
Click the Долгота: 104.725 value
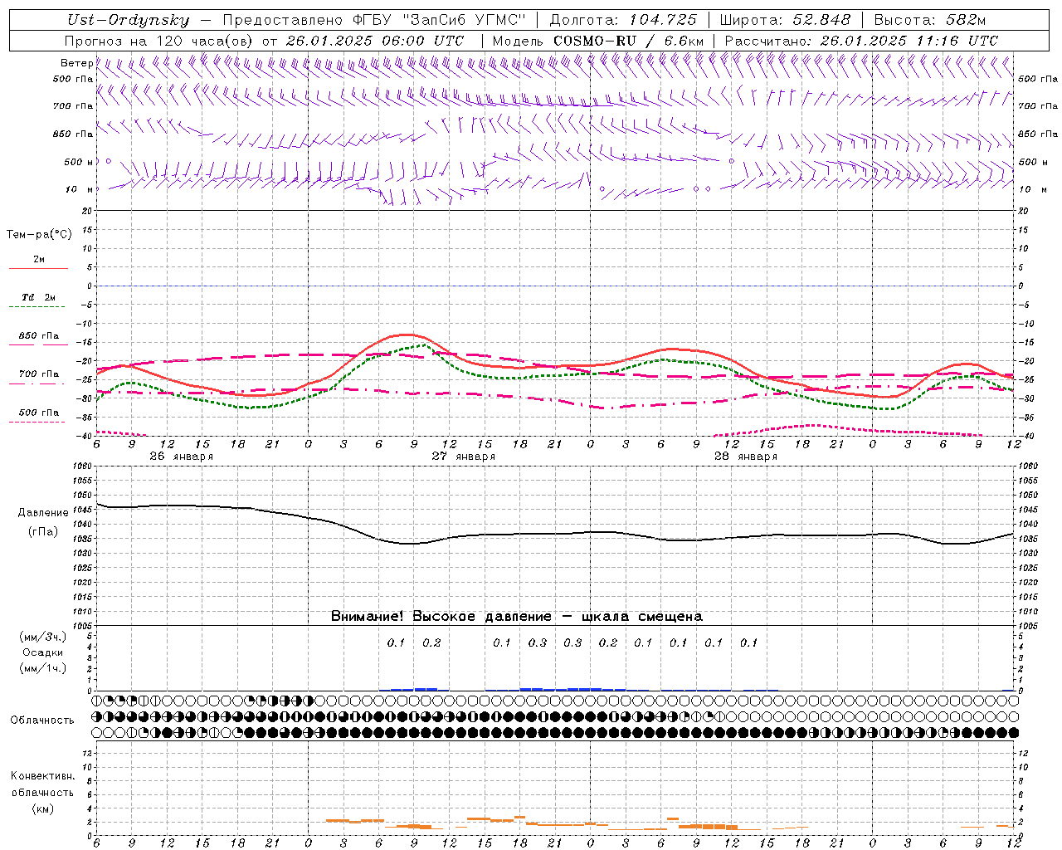623,21
